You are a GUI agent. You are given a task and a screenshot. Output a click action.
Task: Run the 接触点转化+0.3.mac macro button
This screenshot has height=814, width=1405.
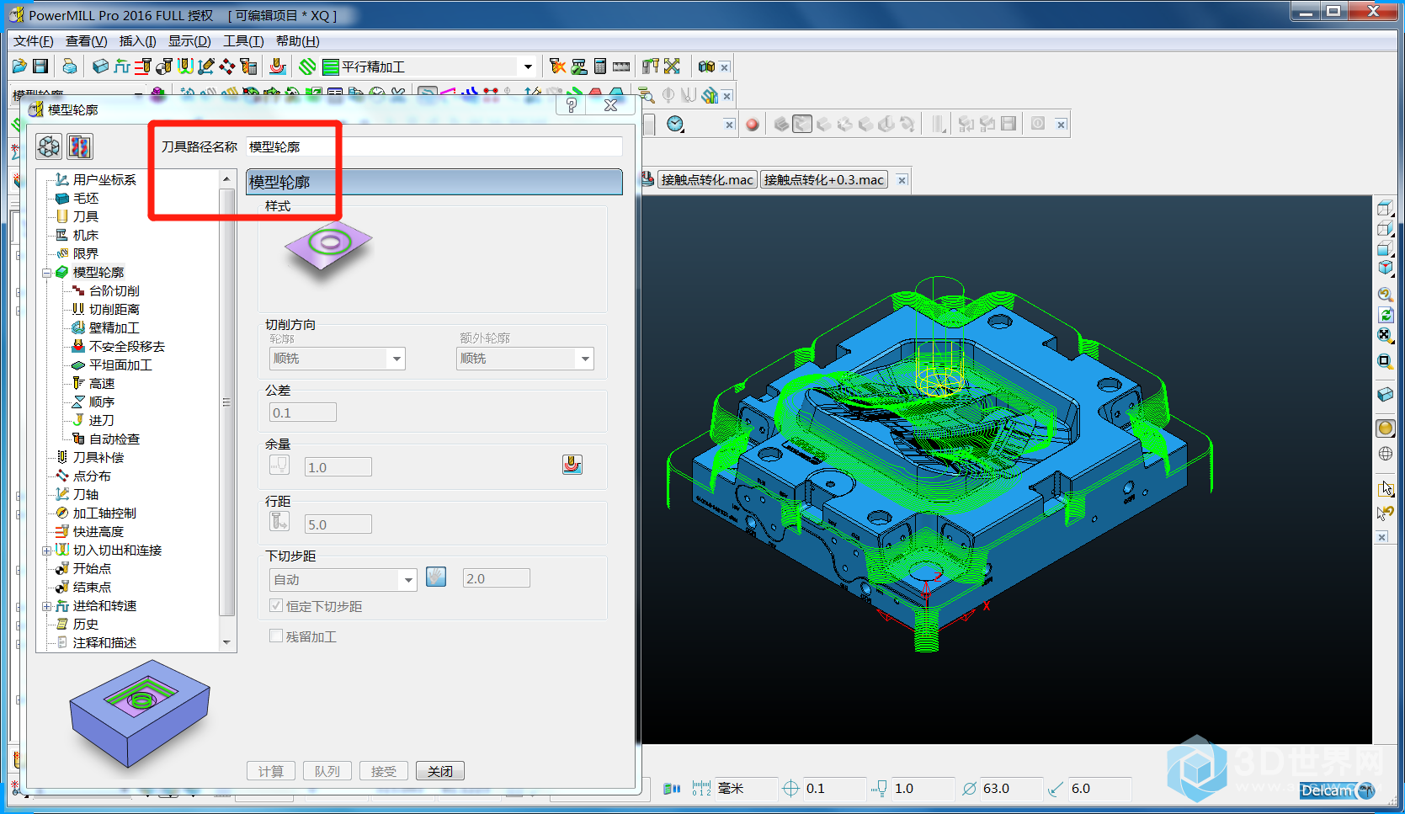(824, 180)
